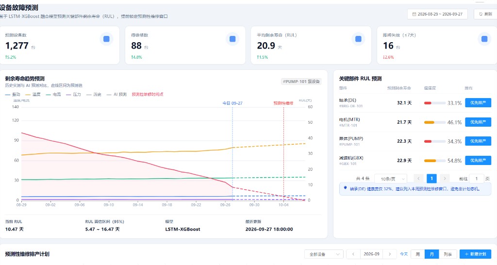The width and height of the screenshot is (497, 265).
Task: Click the 当前 RUL value 10.47 天
Action: [x=14, y=229]
